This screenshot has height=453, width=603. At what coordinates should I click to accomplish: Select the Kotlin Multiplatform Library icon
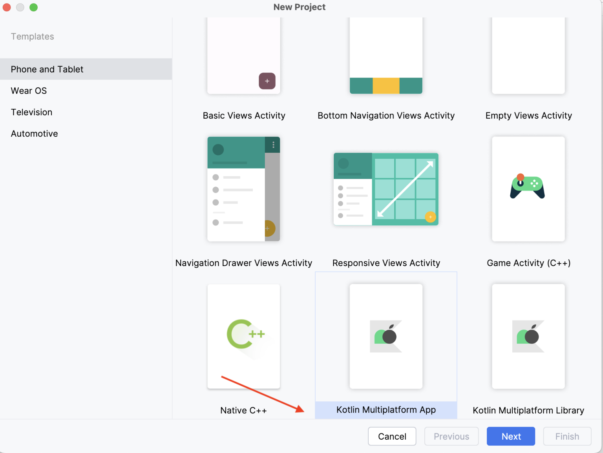pyautogui.click(x=528, y=336)
